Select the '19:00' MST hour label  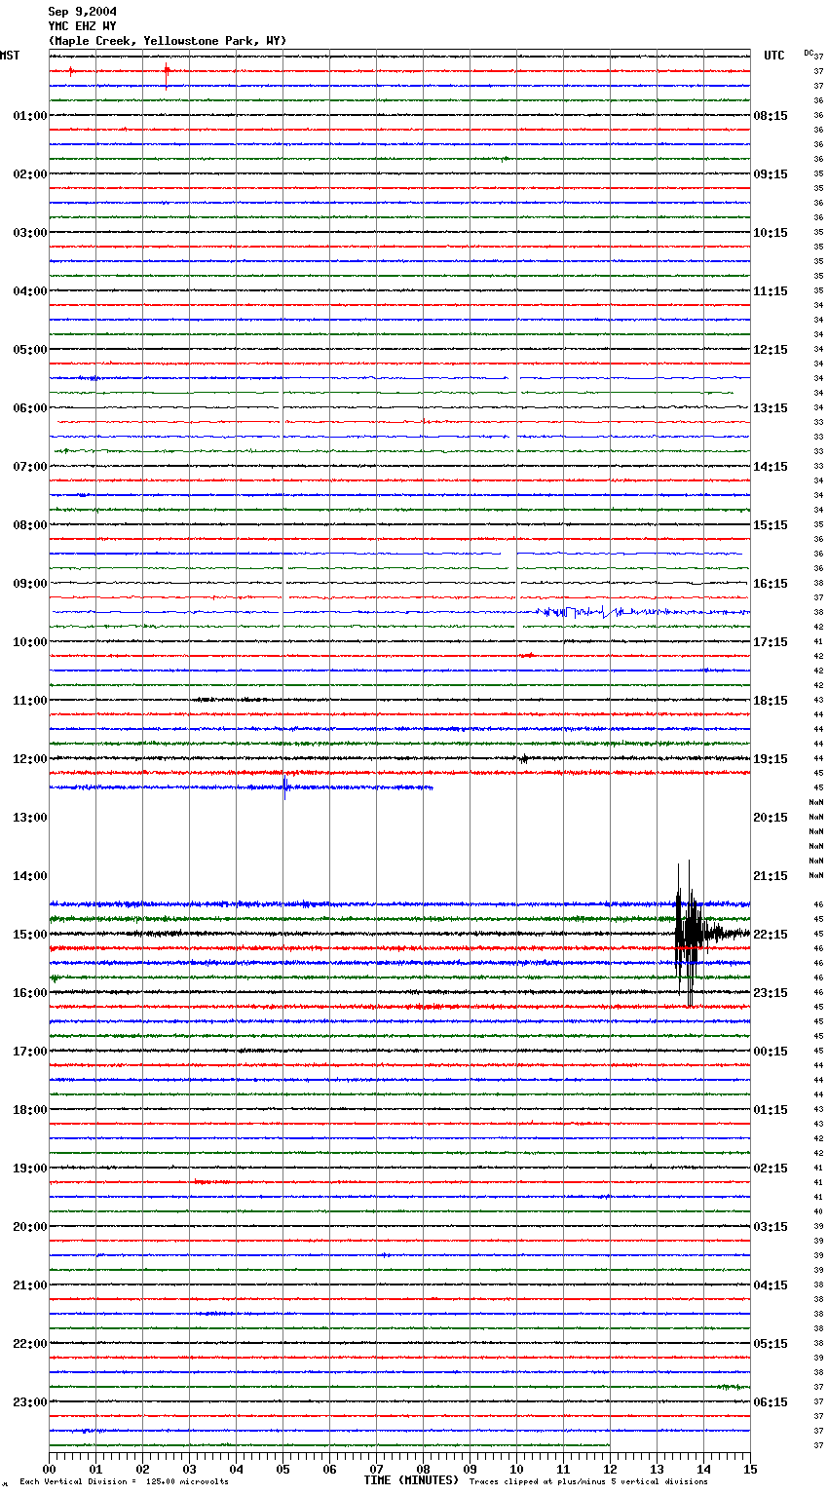click(x=30, y=1169)
